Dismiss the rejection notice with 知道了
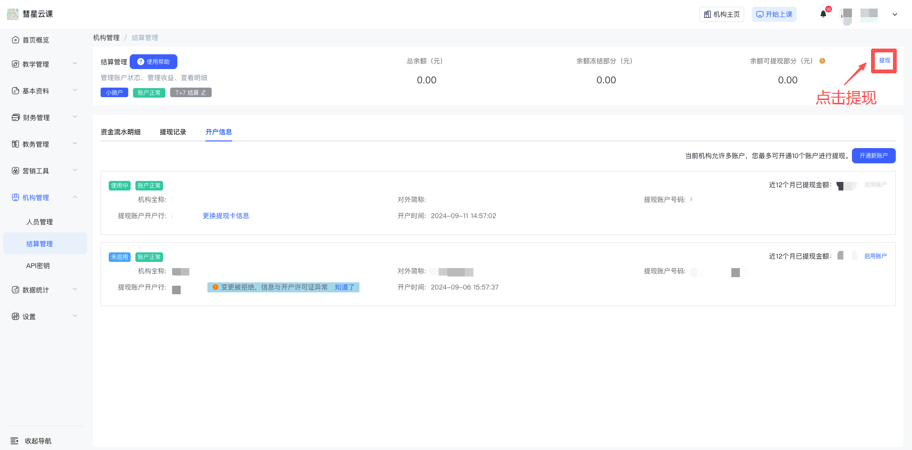This screenshot has width=912, height=450. pyautogui.click(x=344, y=287)
